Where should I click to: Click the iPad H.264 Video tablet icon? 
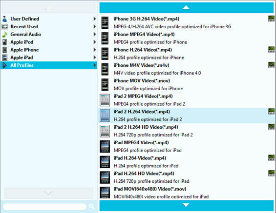point(105,162)
